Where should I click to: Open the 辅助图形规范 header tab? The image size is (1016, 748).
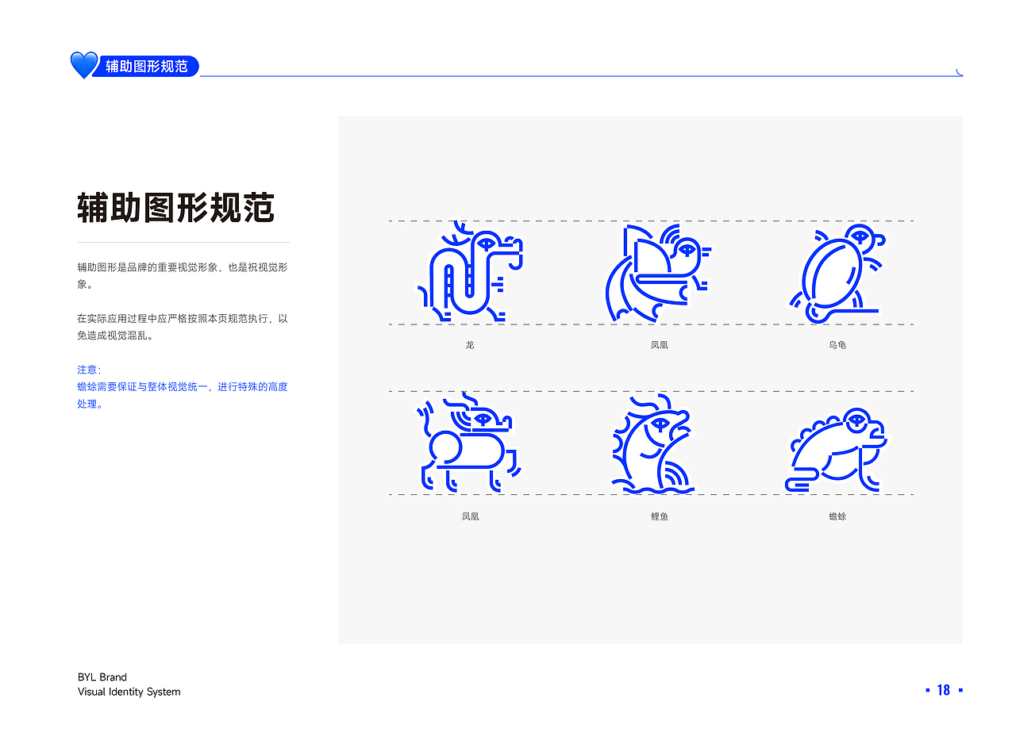145,67
